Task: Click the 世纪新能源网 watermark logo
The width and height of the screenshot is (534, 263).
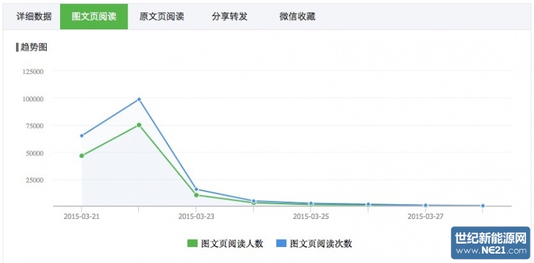Action: [491, 242]
